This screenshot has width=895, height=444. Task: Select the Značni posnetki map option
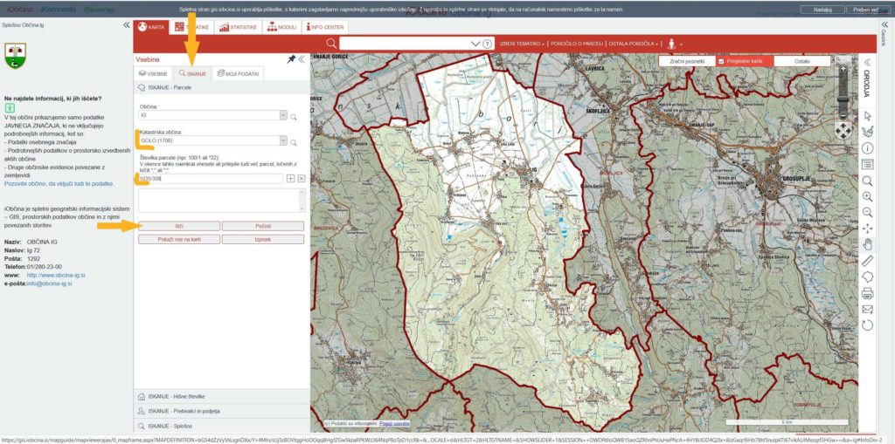tap(686, 62)
